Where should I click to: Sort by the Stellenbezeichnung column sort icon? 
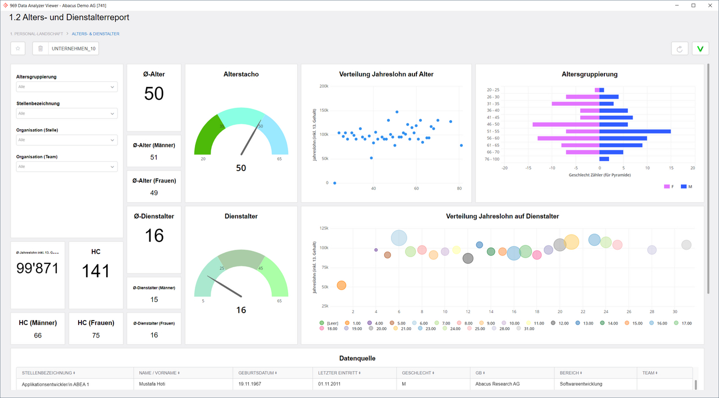tap(74, 373)
